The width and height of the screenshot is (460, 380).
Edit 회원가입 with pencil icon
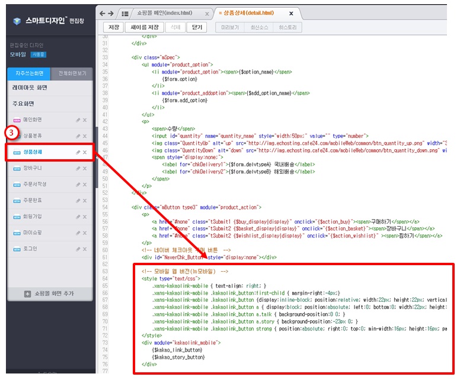pos(78,217)
